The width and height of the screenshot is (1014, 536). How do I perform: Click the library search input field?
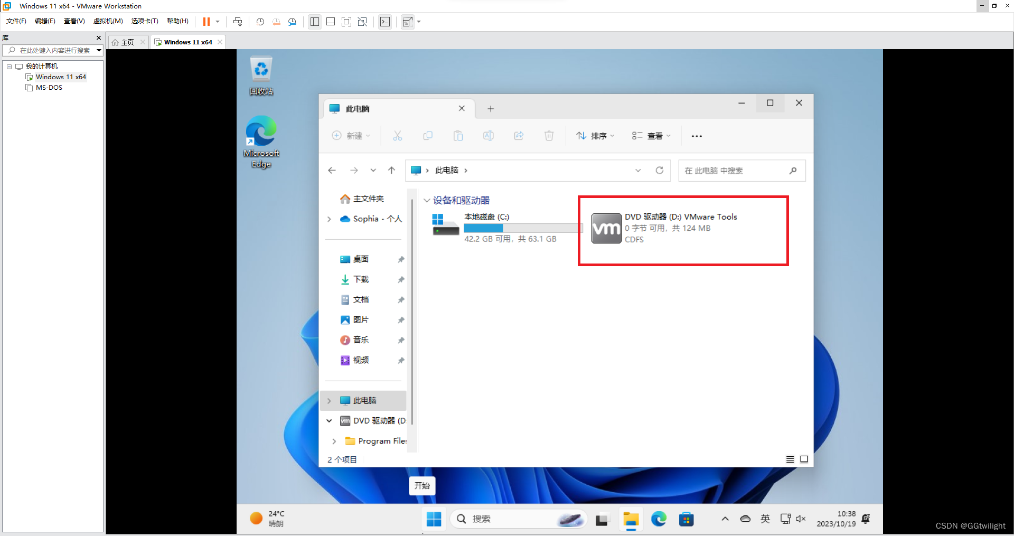[x=53, y=50]
